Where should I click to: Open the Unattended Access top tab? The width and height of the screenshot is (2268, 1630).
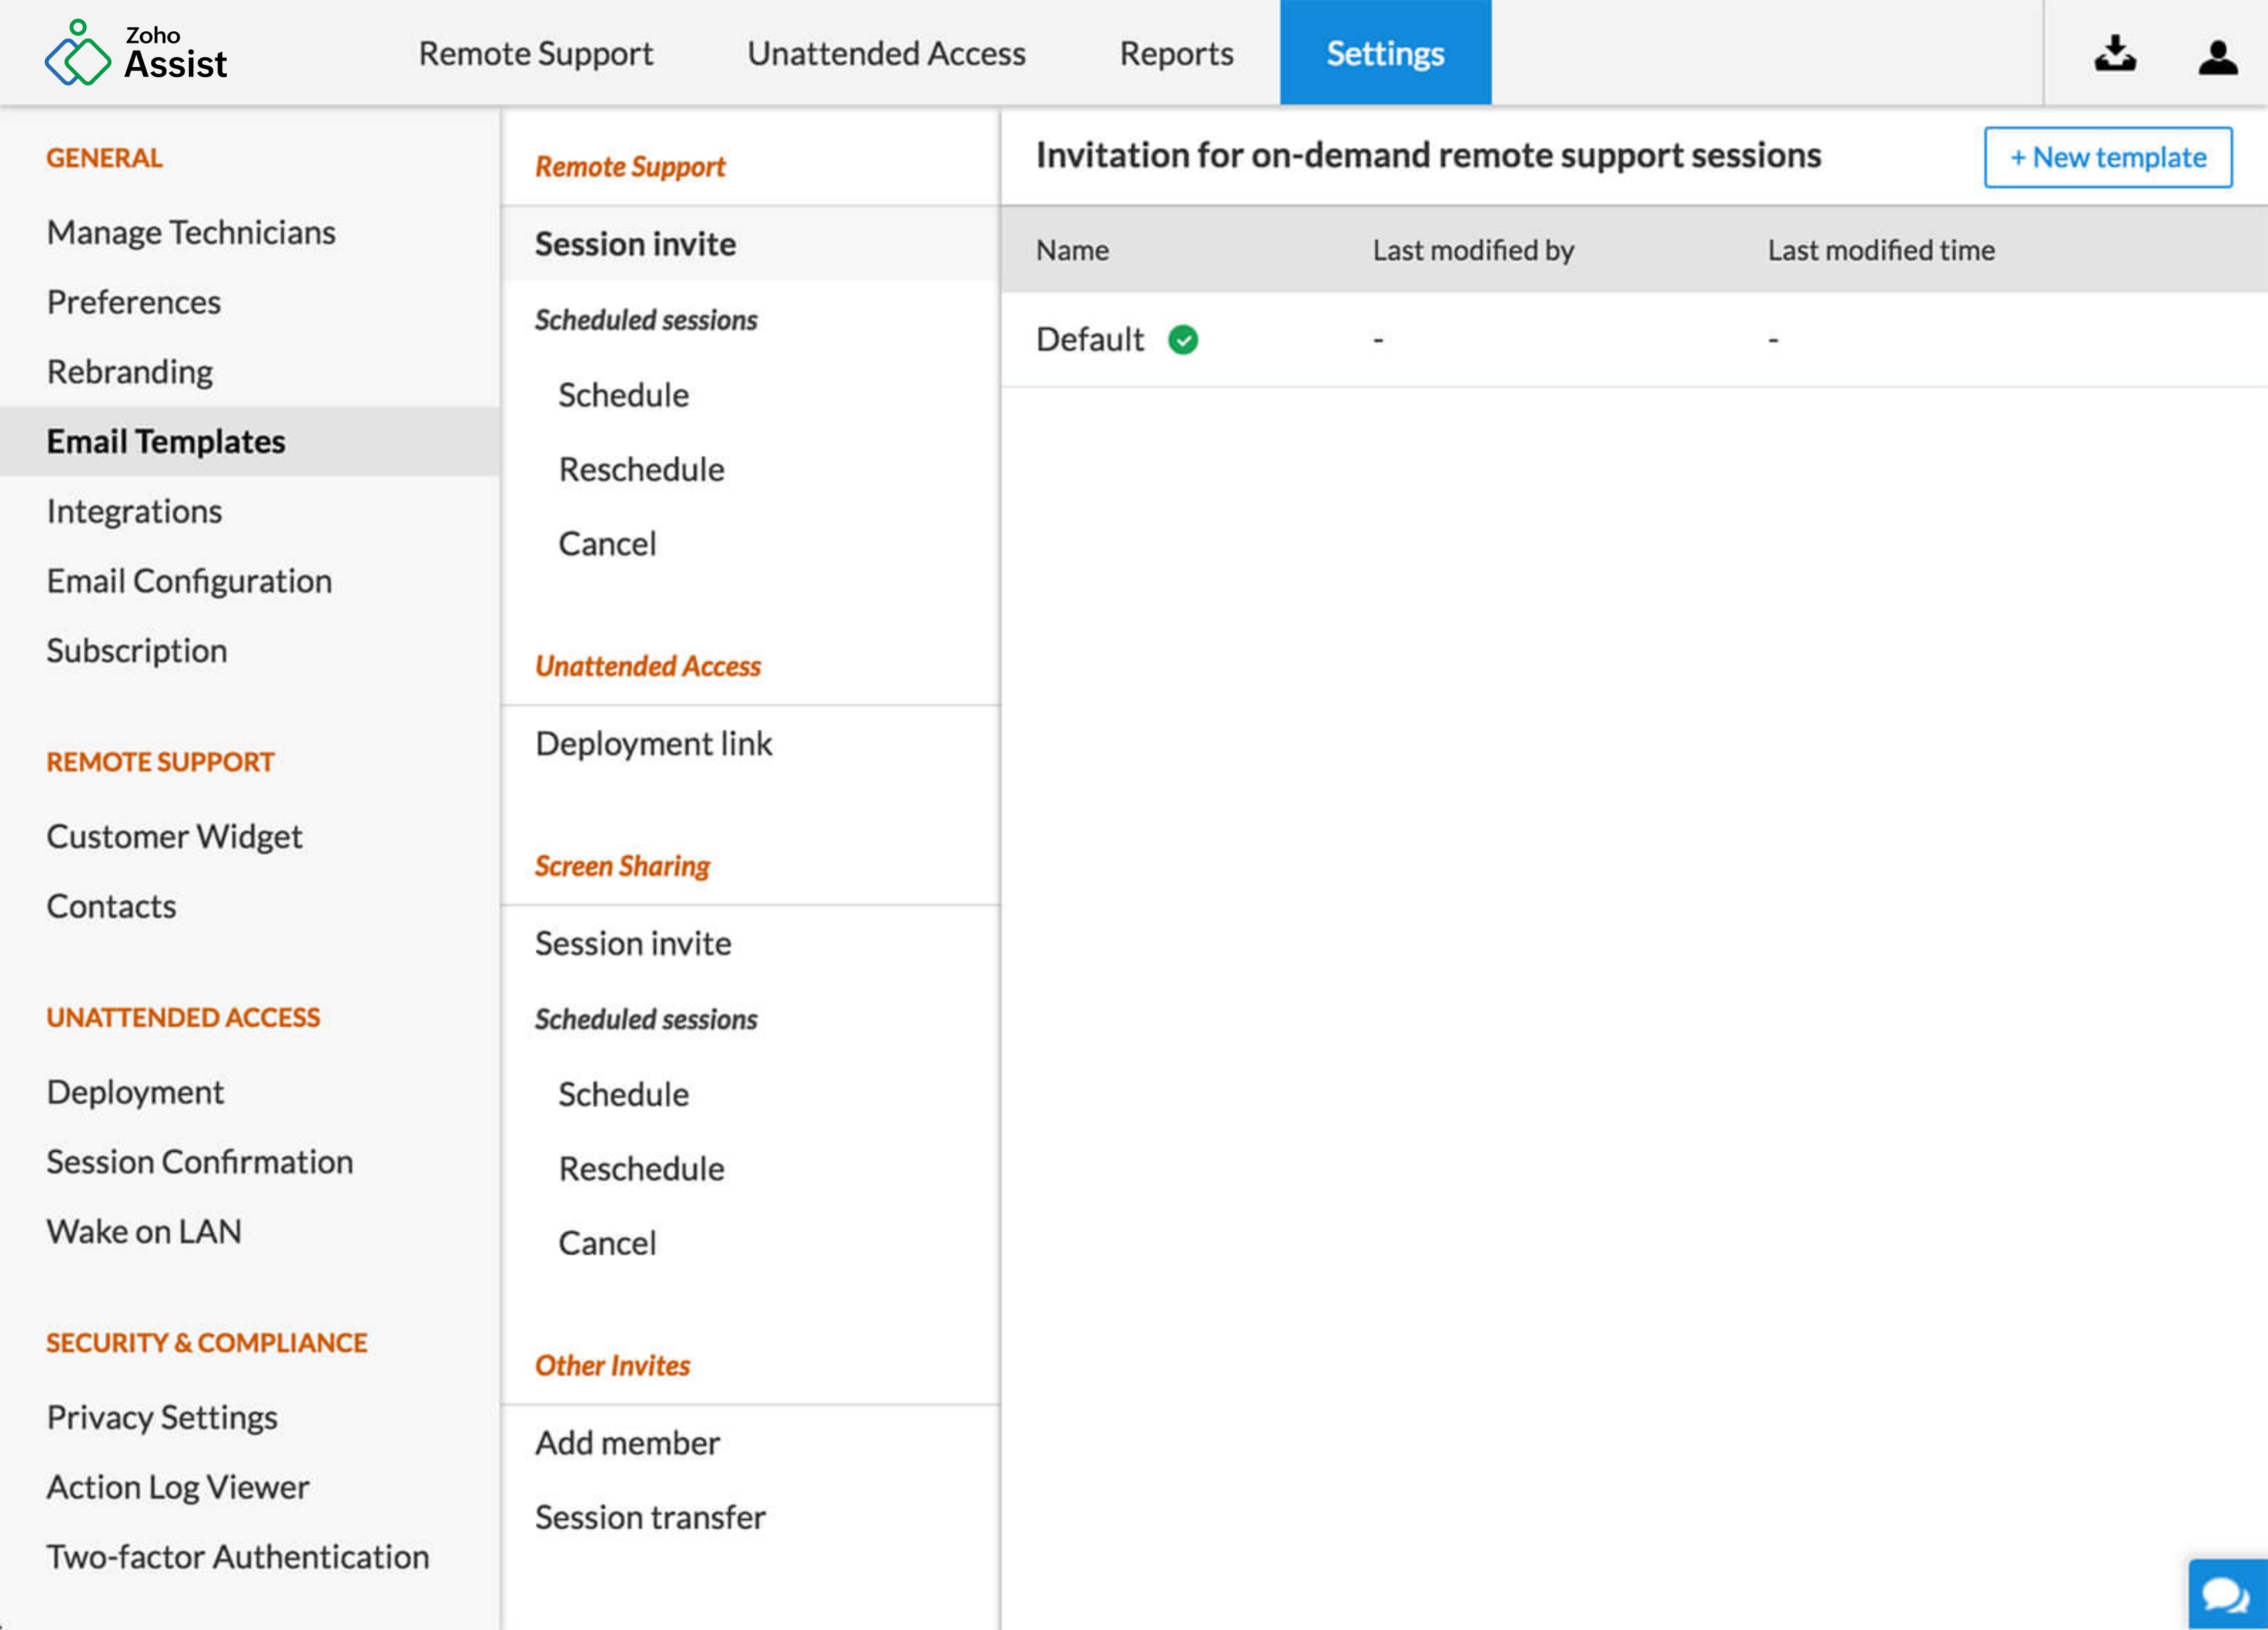pos(886,53)
